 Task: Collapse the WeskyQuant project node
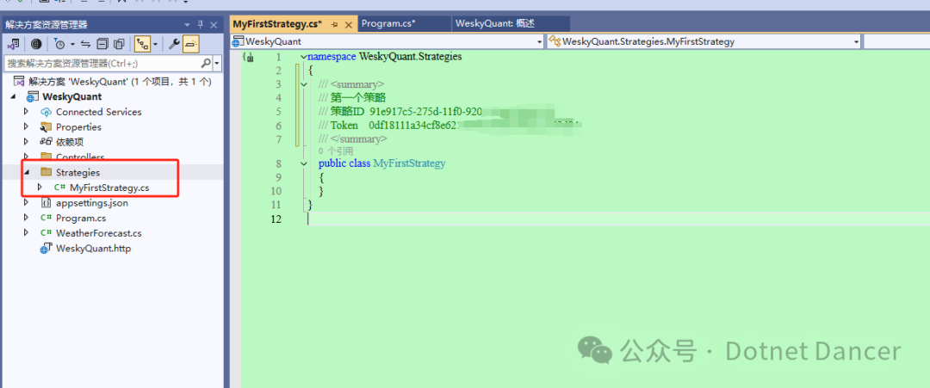[13, 97]
